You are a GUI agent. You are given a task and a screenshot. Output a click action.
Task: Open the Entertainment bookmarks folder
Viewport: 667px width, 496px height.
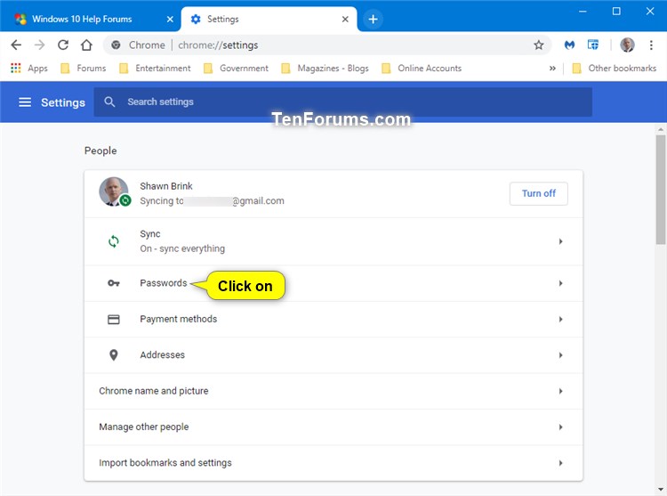coord(155,68)
